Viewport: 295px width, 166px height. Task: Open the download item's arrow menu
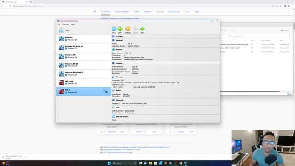point(24,157)
